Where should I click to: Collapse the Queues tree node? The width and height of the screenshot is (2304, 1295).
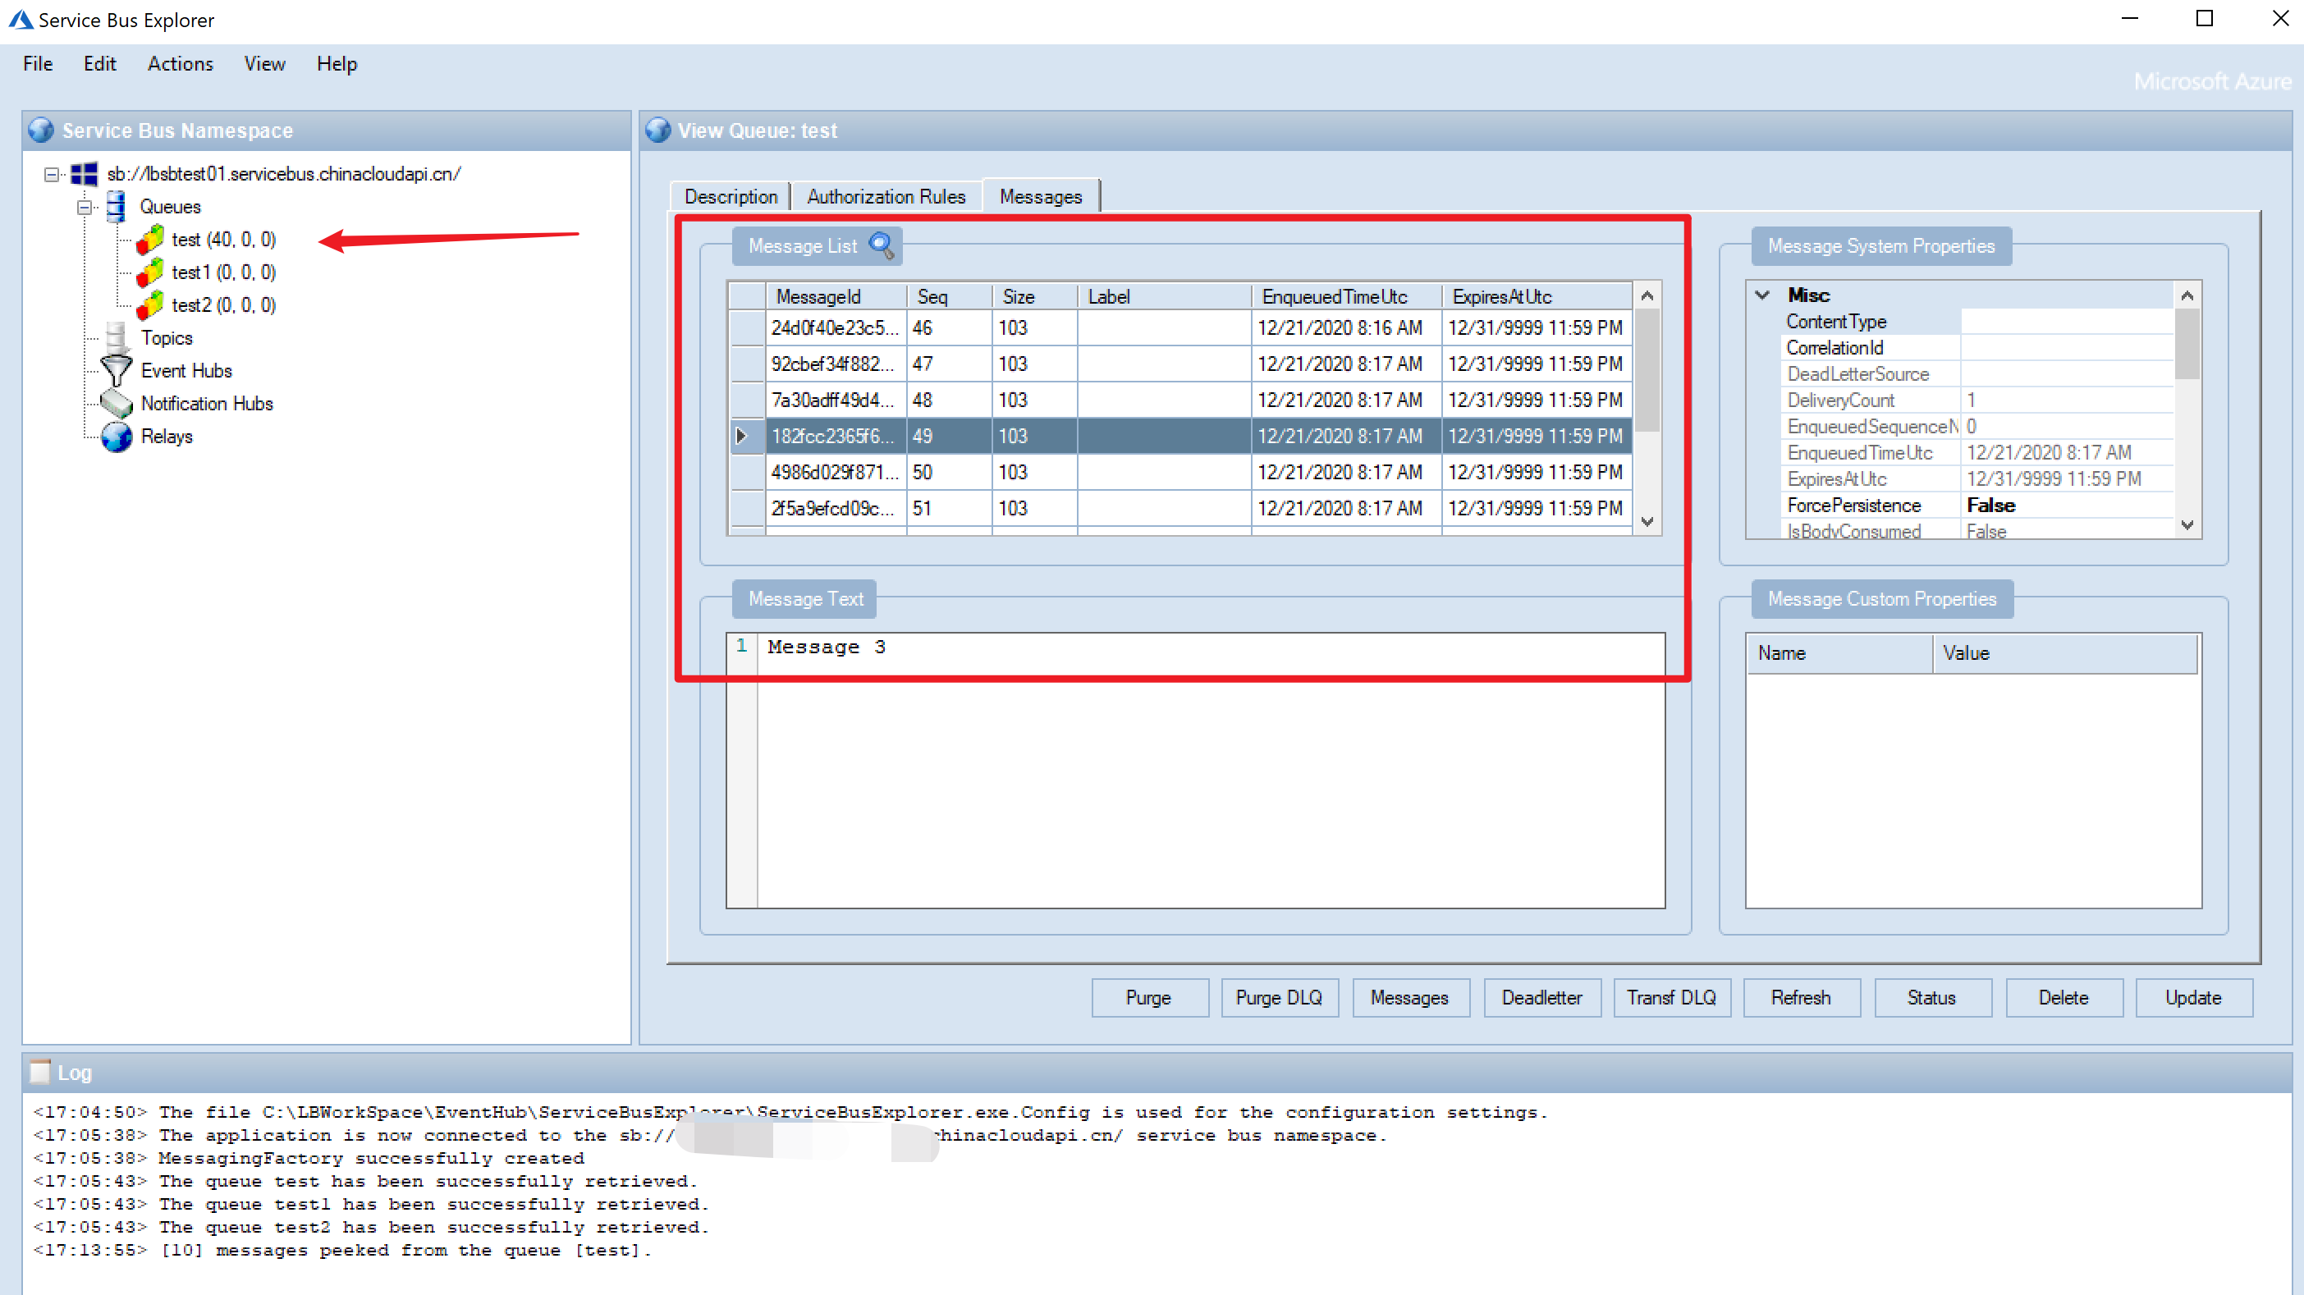[84, 207]
